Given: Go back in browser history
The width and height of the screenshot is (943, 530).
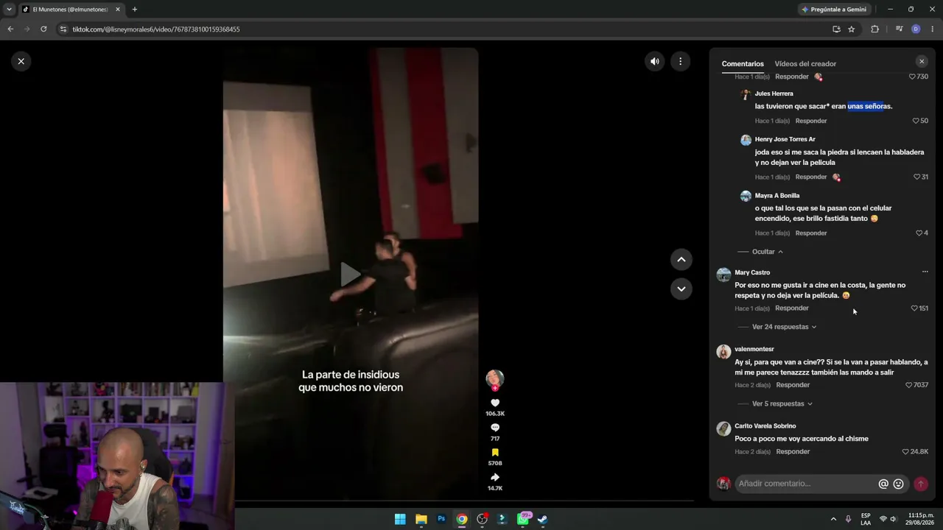Looking at the screenshot, I should [10, 29].
